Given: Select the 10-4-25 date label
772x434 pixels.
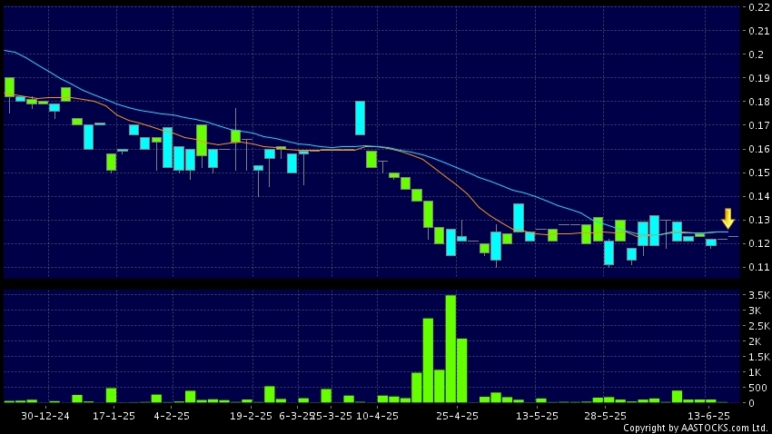Looking at the screenshot, I should (x=377, y=416).
